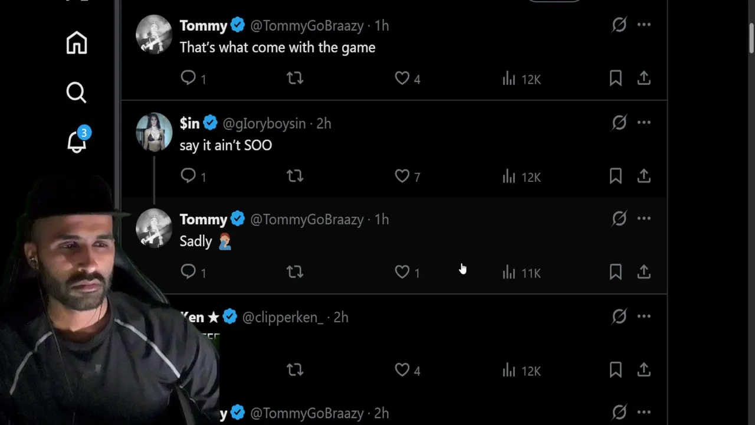This screenshot has width=755, height=425.
Task: Click Grok icon on $in's post
Action: coord(619,123)
